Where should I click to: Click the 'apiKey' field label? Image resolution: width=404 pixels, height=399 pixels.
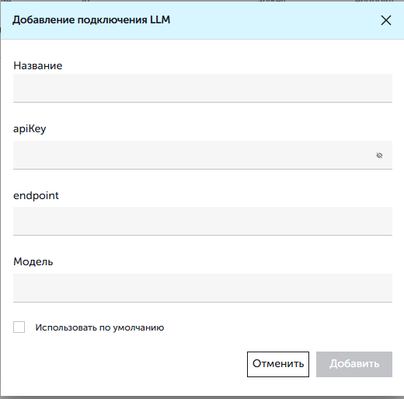pyautogui.click(x=30, y=129)
